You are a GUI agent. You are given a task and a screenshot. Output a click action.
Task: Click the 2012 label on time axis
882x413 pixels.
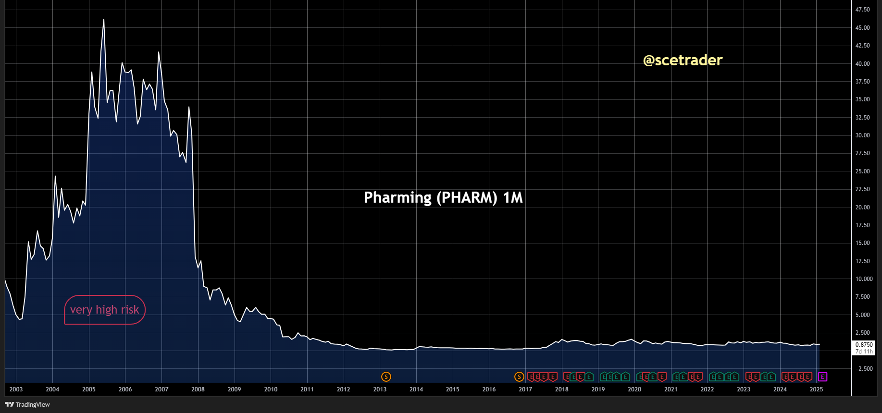click(343, 389)
